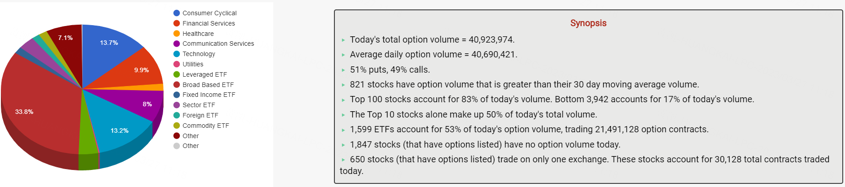
Task: Select the Broad Based ETF legend label
Action: [208, 85]
